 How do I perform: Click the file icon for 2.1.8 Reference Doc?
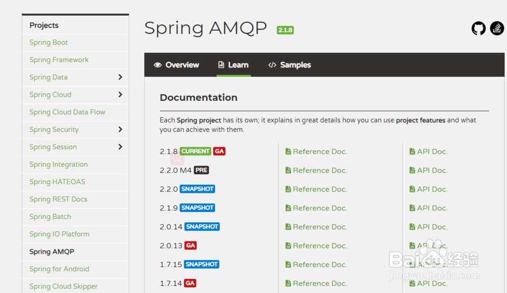[288, 151]
